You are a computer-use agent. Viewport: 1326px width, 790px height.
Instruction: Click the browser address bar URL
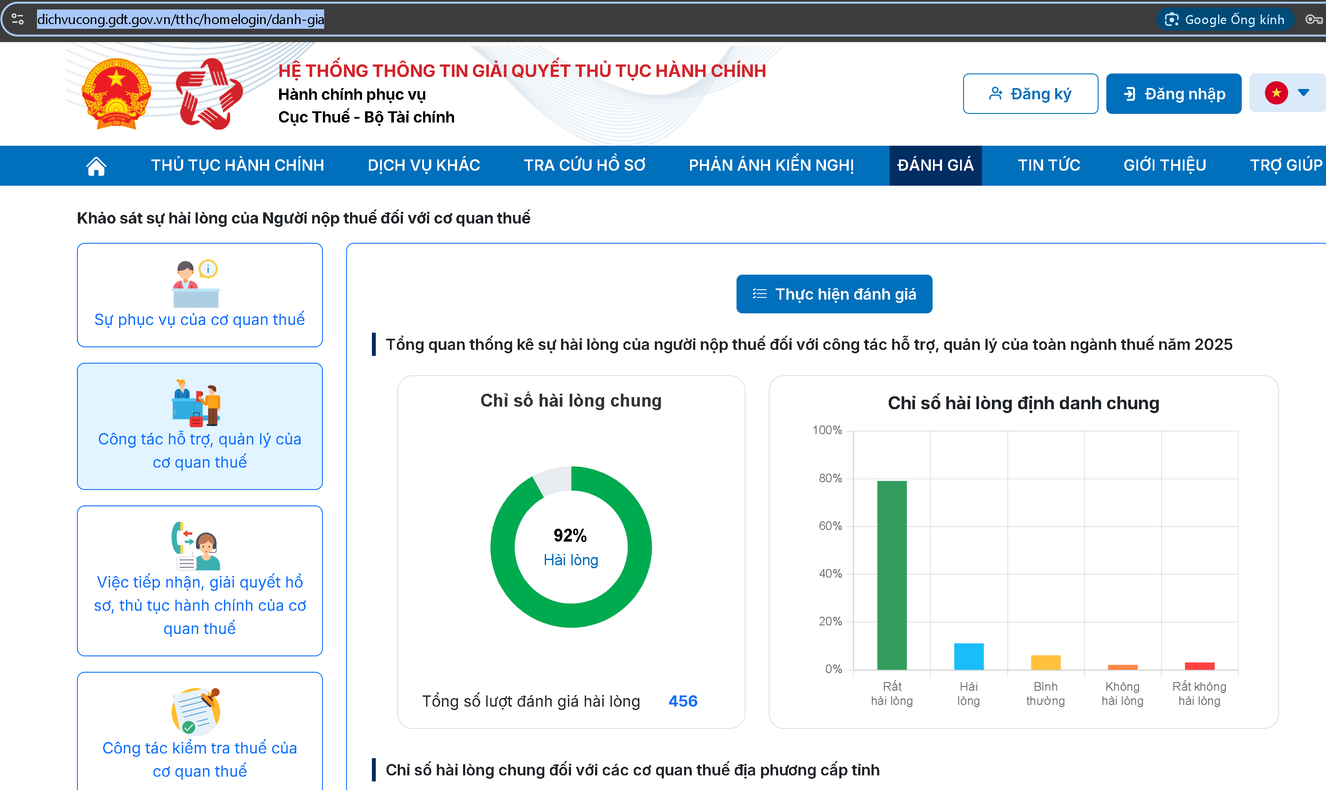click(181, 20)
